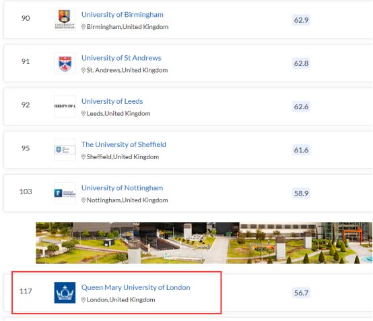Click location pin beside Nottingham, United Kingdom
Screen dimensions: 373x321
tap(83, 200)
